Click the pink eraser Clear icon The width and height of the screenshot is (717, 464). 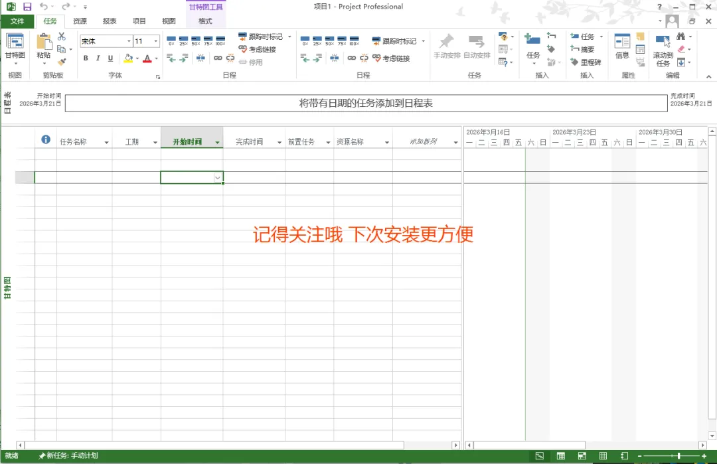tap(681, 49)
